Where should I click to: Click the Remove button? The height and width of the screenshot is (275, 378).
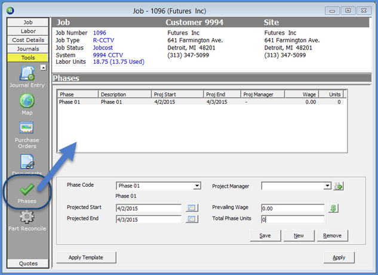(x=333, y=236)
